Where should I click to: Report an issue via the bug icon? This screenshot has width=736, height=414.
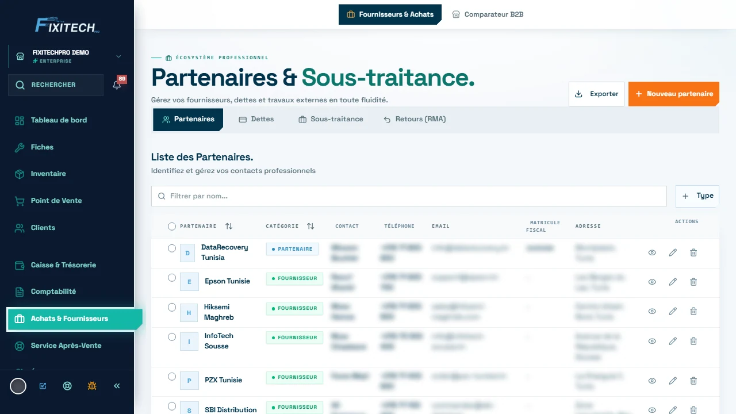tap(92, 386)
